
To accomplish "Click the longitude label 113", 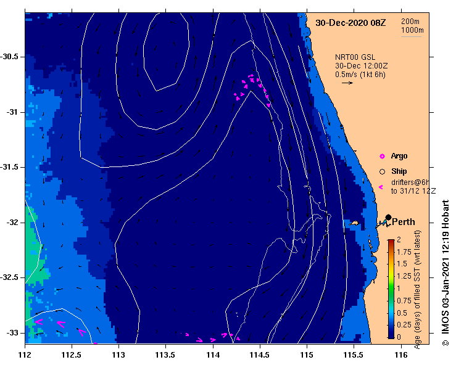I will tap(118, 355).
